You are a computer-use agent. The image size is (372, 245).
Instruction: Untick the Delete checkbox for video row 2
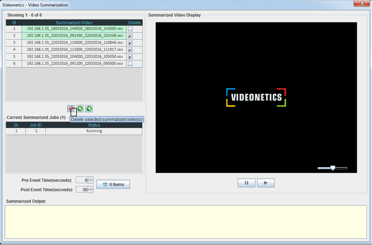coord(130,36)
